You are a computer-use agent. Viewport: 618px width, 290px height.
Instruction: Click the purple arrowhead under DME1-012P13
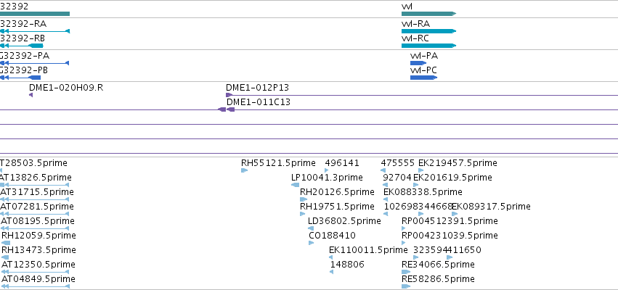tap(229, 95)
